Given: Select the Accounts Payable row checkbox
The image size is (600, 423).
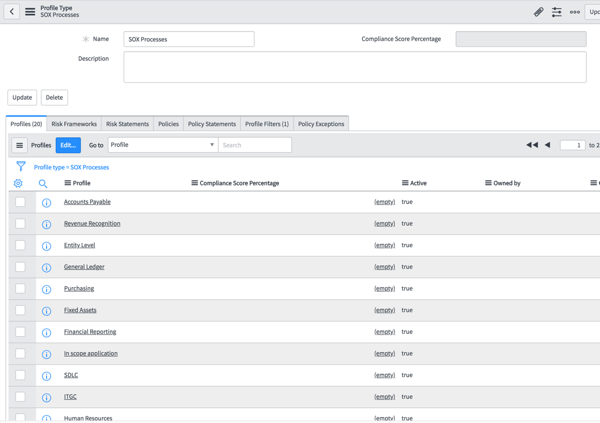Looking at the screenshot, I should [20, 202].
